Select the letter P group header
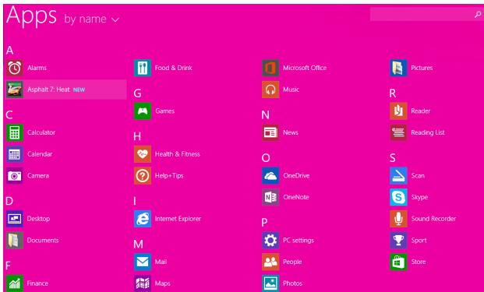This screenshot has width=484, height=292. pyautogui.click(x=264, y=223)
